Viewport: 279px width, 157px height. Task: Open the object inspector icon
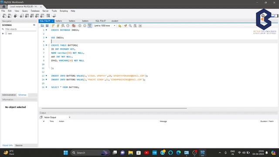[16, 16]
